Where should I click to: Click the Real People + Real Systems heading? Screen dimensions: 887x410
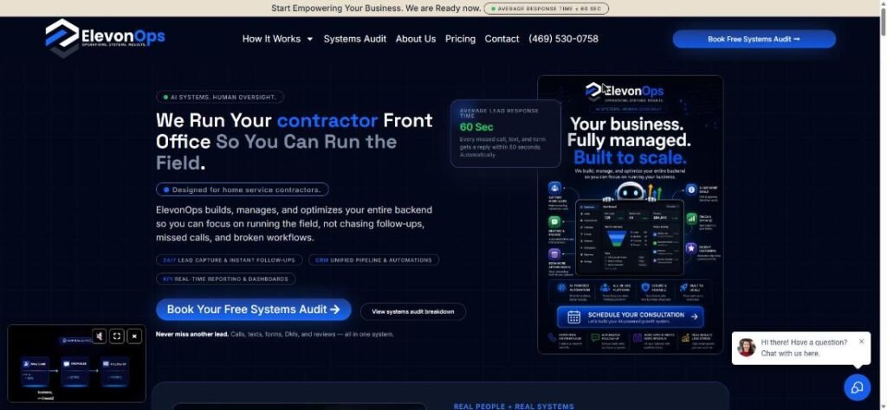coord(514,406)
